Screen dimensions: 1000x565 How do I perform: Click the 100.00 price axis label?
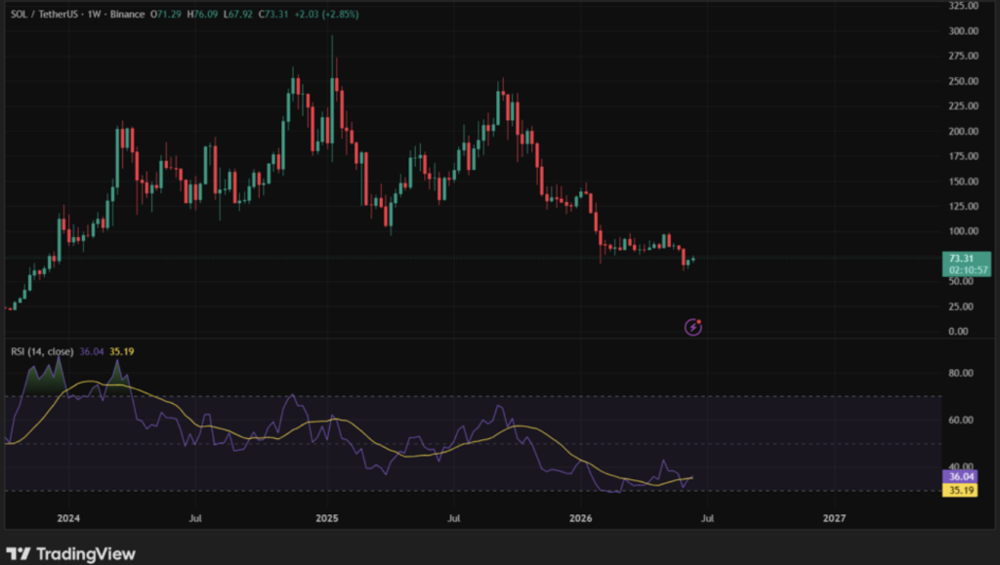click(963, 231)
